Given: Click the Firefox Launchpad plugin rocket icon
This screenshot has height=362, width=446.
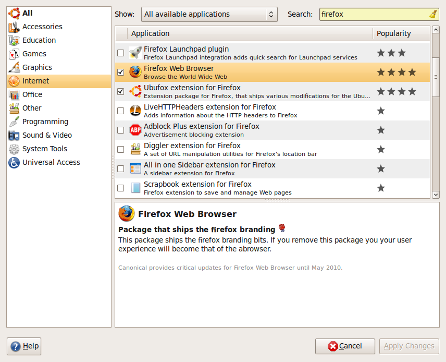Looking at the screenshot, I should point(135,53).
